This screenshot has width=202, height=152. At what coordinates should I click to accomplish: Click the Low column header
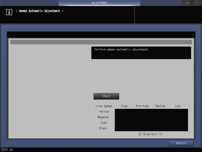tap(177, 106)
